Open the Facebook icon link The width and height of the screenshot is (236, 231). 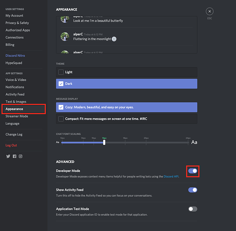(x=14, y=156)
